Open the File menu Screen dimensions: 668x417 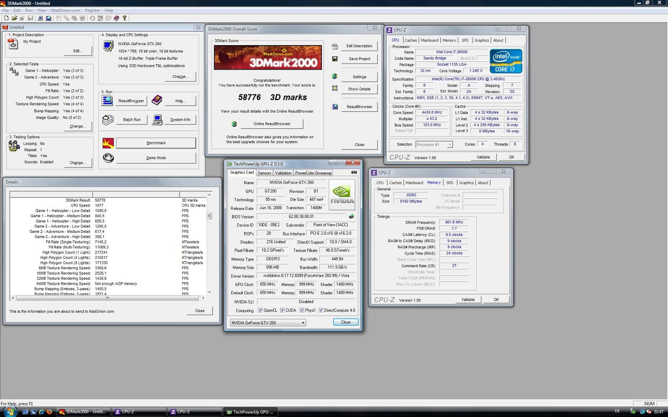[5, 10]
